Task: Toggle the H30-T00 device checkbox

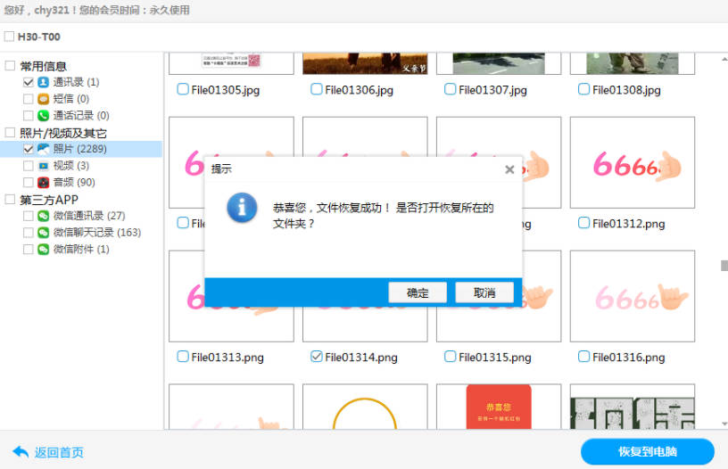Action: [9, 37]
